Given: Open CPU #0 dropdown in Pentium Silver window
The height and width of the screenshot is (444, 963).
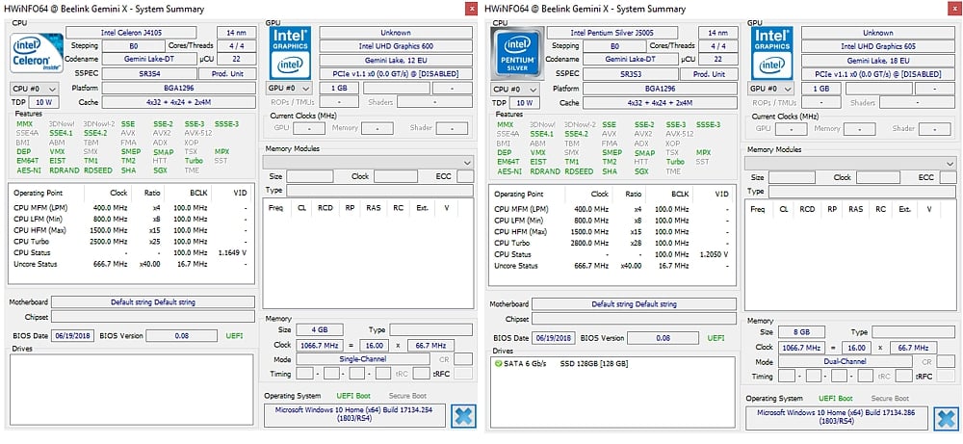Looking at the screenshot, I should pyautogui.click(x=516, y=89).
